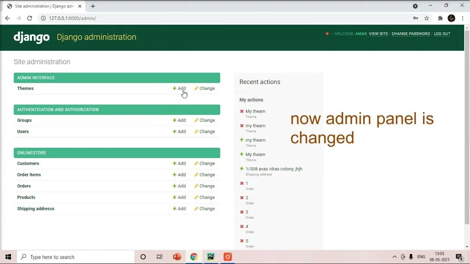The height and width of the screenshot is (264, 470).
Task: Click the django logo
Action: [x=32, y=37]
